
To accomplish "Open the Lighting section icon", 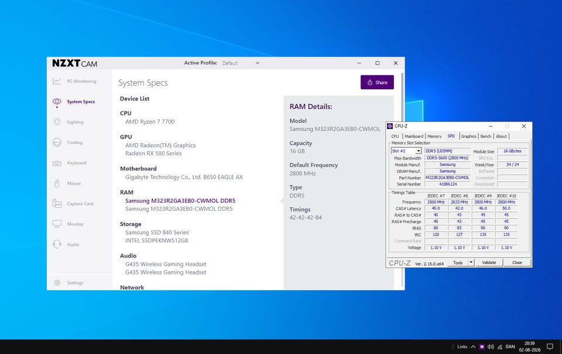I will tap(57, 122).
